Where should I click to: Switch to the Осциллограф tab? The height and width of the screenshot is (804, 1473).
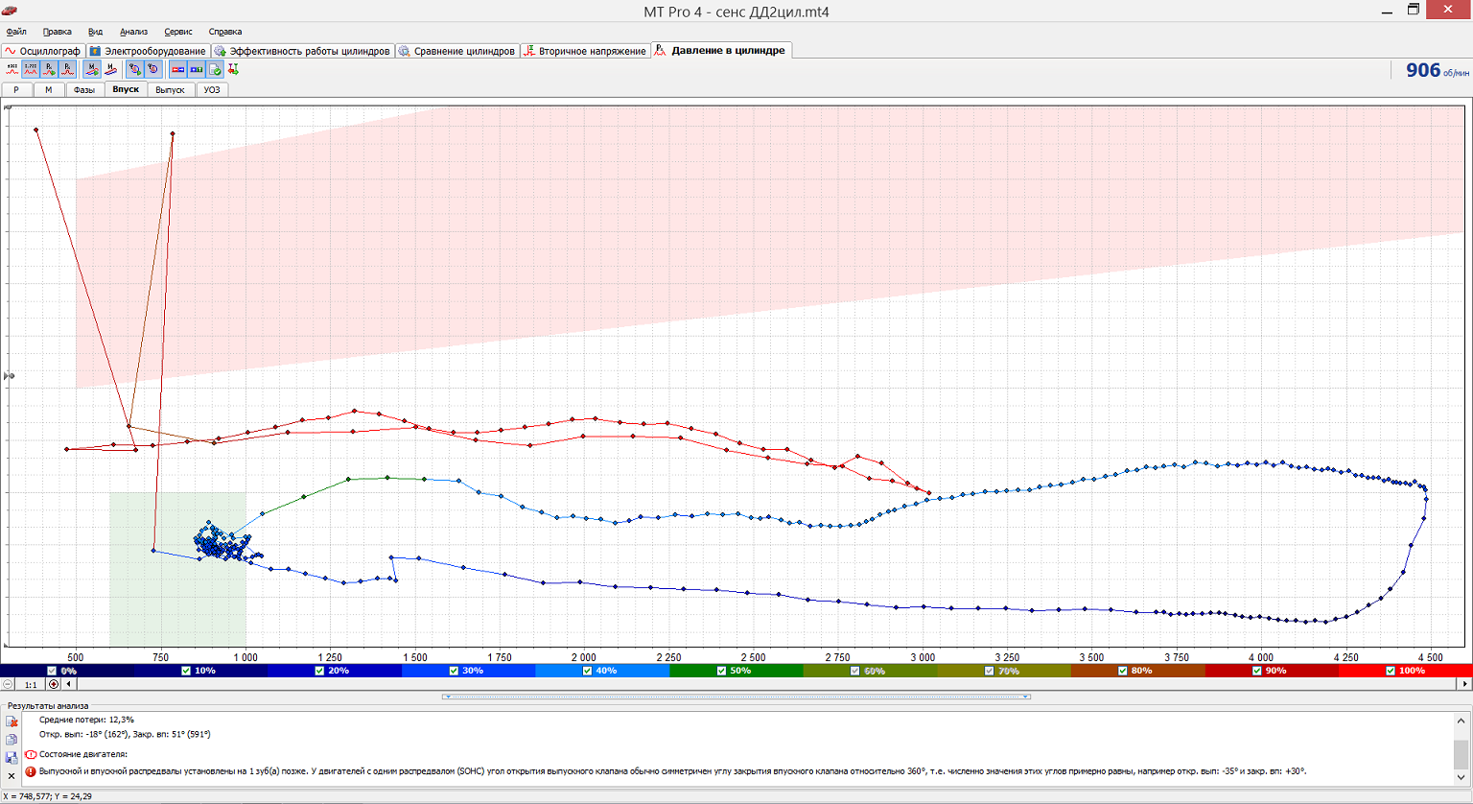(x=43, y=51)
